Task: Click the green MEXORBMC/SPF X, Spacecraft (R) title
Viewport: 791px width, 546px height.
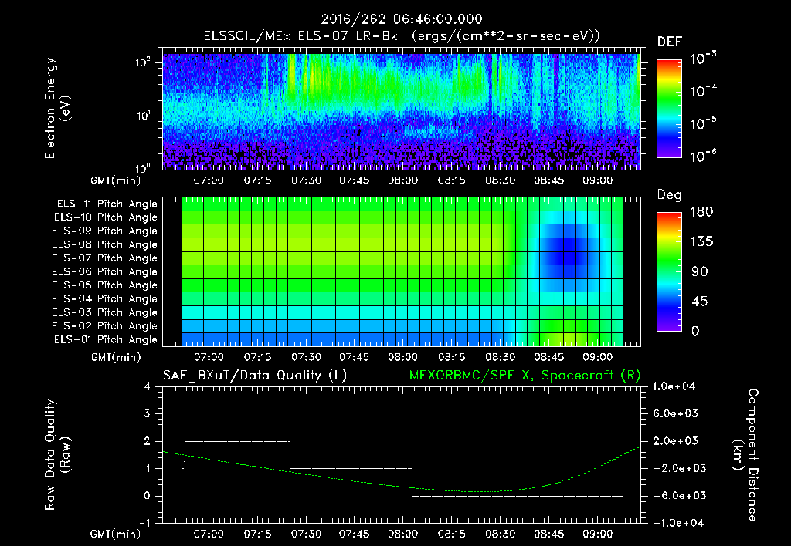Action: 525,376
